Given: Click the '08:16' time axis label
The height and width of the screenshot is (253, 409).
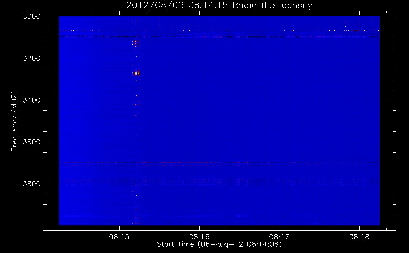Looking at the screenshot, I should coord(199,237).
